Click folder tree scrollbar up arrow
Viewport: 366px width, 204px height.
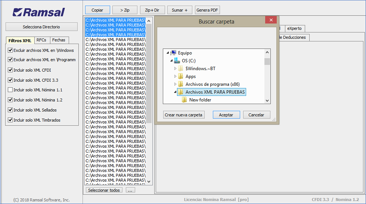tap(267, 52)
